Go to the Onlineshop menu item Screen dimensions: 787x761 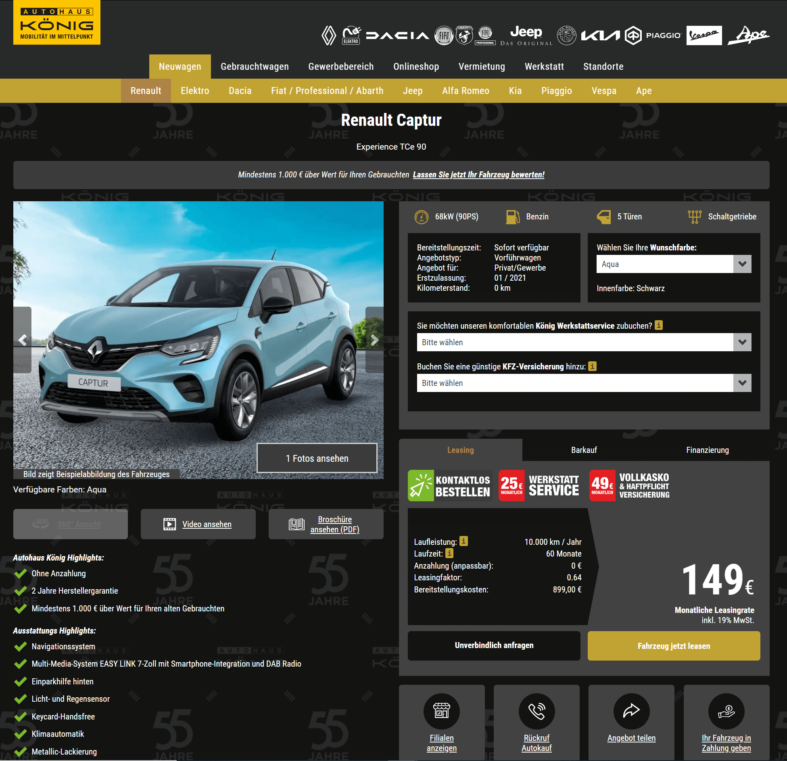click(416, 67)
